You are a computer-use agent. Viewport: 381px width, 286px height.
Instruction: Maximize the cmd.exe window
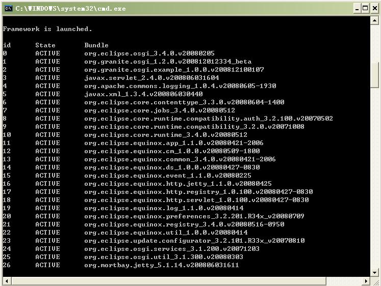pyautogui.click(x=365, y=9)
